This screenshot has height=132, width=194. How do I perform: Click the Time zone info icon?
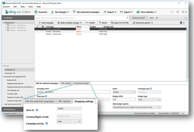46,96
